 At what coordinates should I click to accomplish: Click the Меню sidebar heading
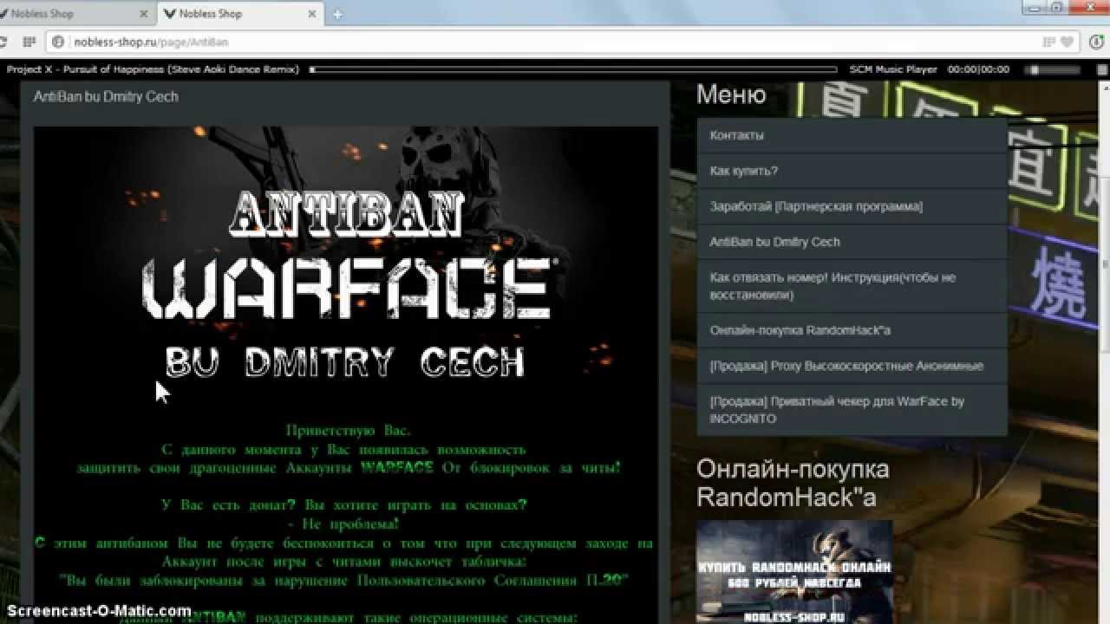[x=731, y=94]
